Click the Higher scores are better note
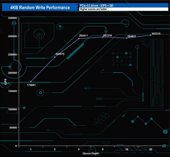The height and width of the screenshot is (157, 170). [x=93, y=9]
